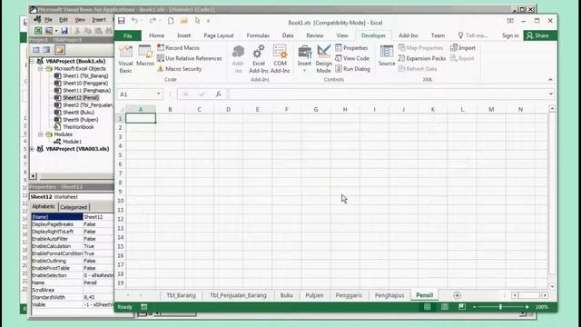Toggle Design Mode

point(323,59)
